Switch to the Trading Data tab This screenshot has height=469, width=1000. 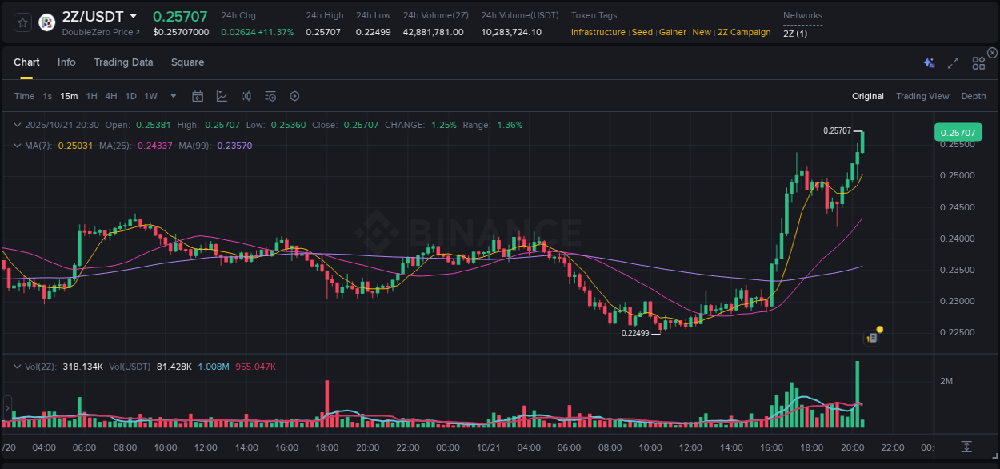(123, 62)
